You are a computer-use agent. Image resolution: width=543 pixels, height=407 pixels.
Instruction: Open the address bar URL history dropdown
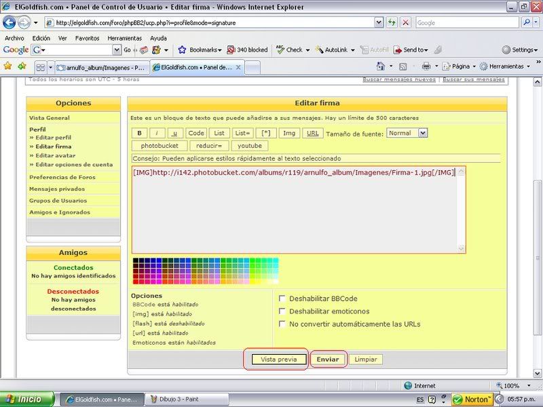click(379, 22)
